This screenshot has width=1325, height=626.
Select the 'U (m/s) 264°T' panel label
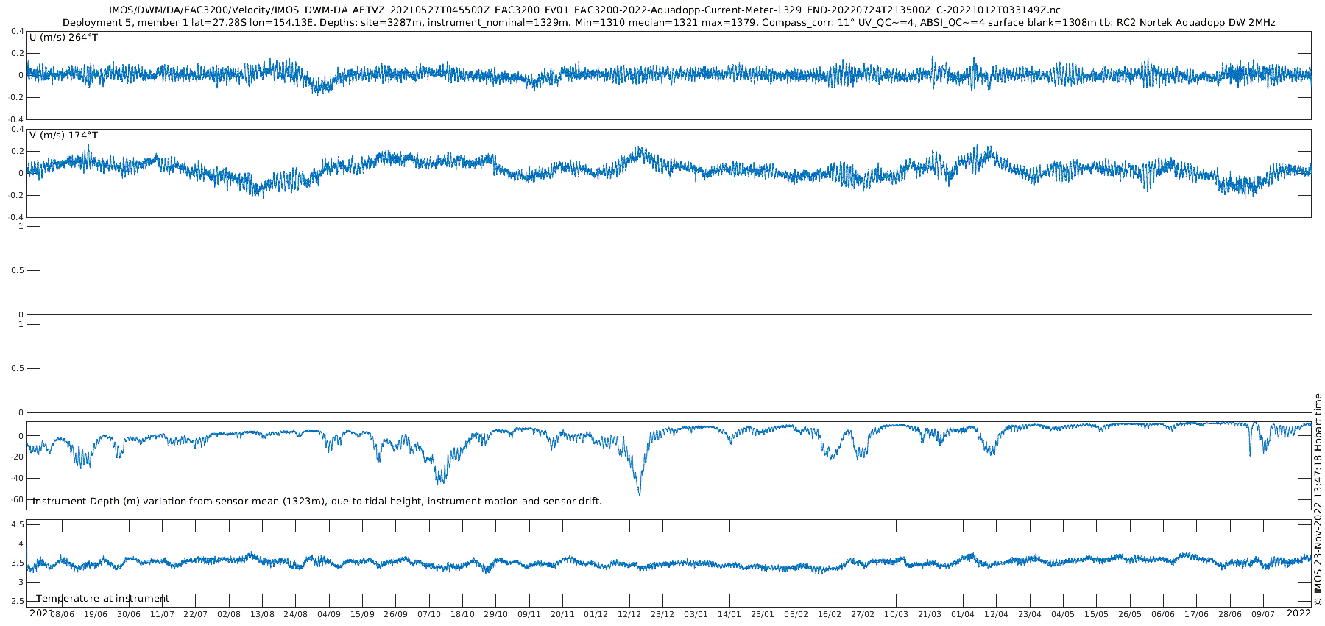[x=63, y=38]
